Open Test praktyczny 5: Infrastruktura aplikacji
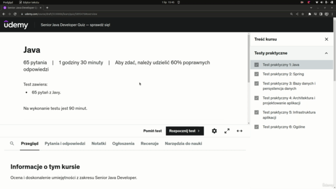The width and height of the screenshot is (336, 189). point(289,115)
